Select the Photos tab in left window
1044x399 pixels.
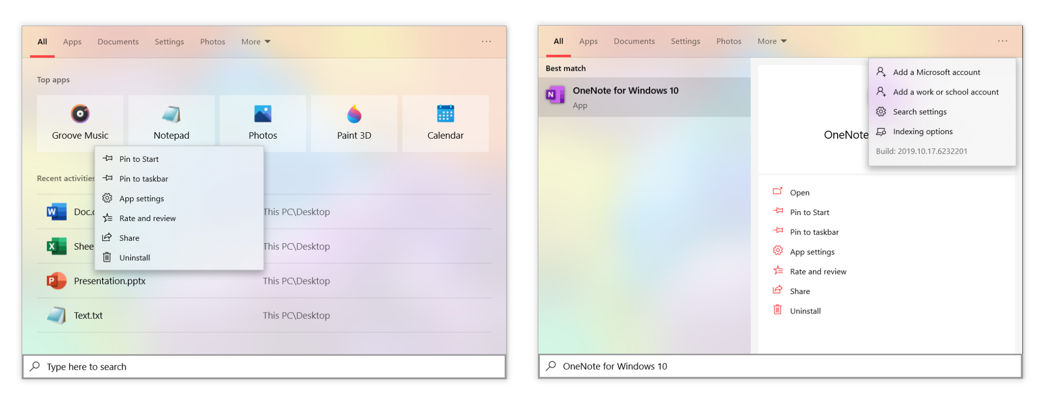click(x=212, y=42)
